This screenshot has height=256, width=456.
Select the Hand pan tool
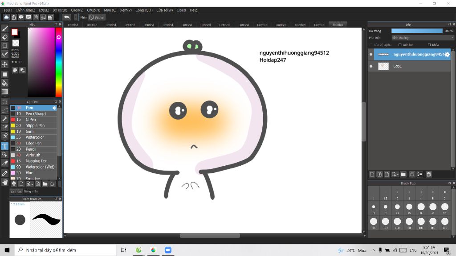(x=4, y=182)
